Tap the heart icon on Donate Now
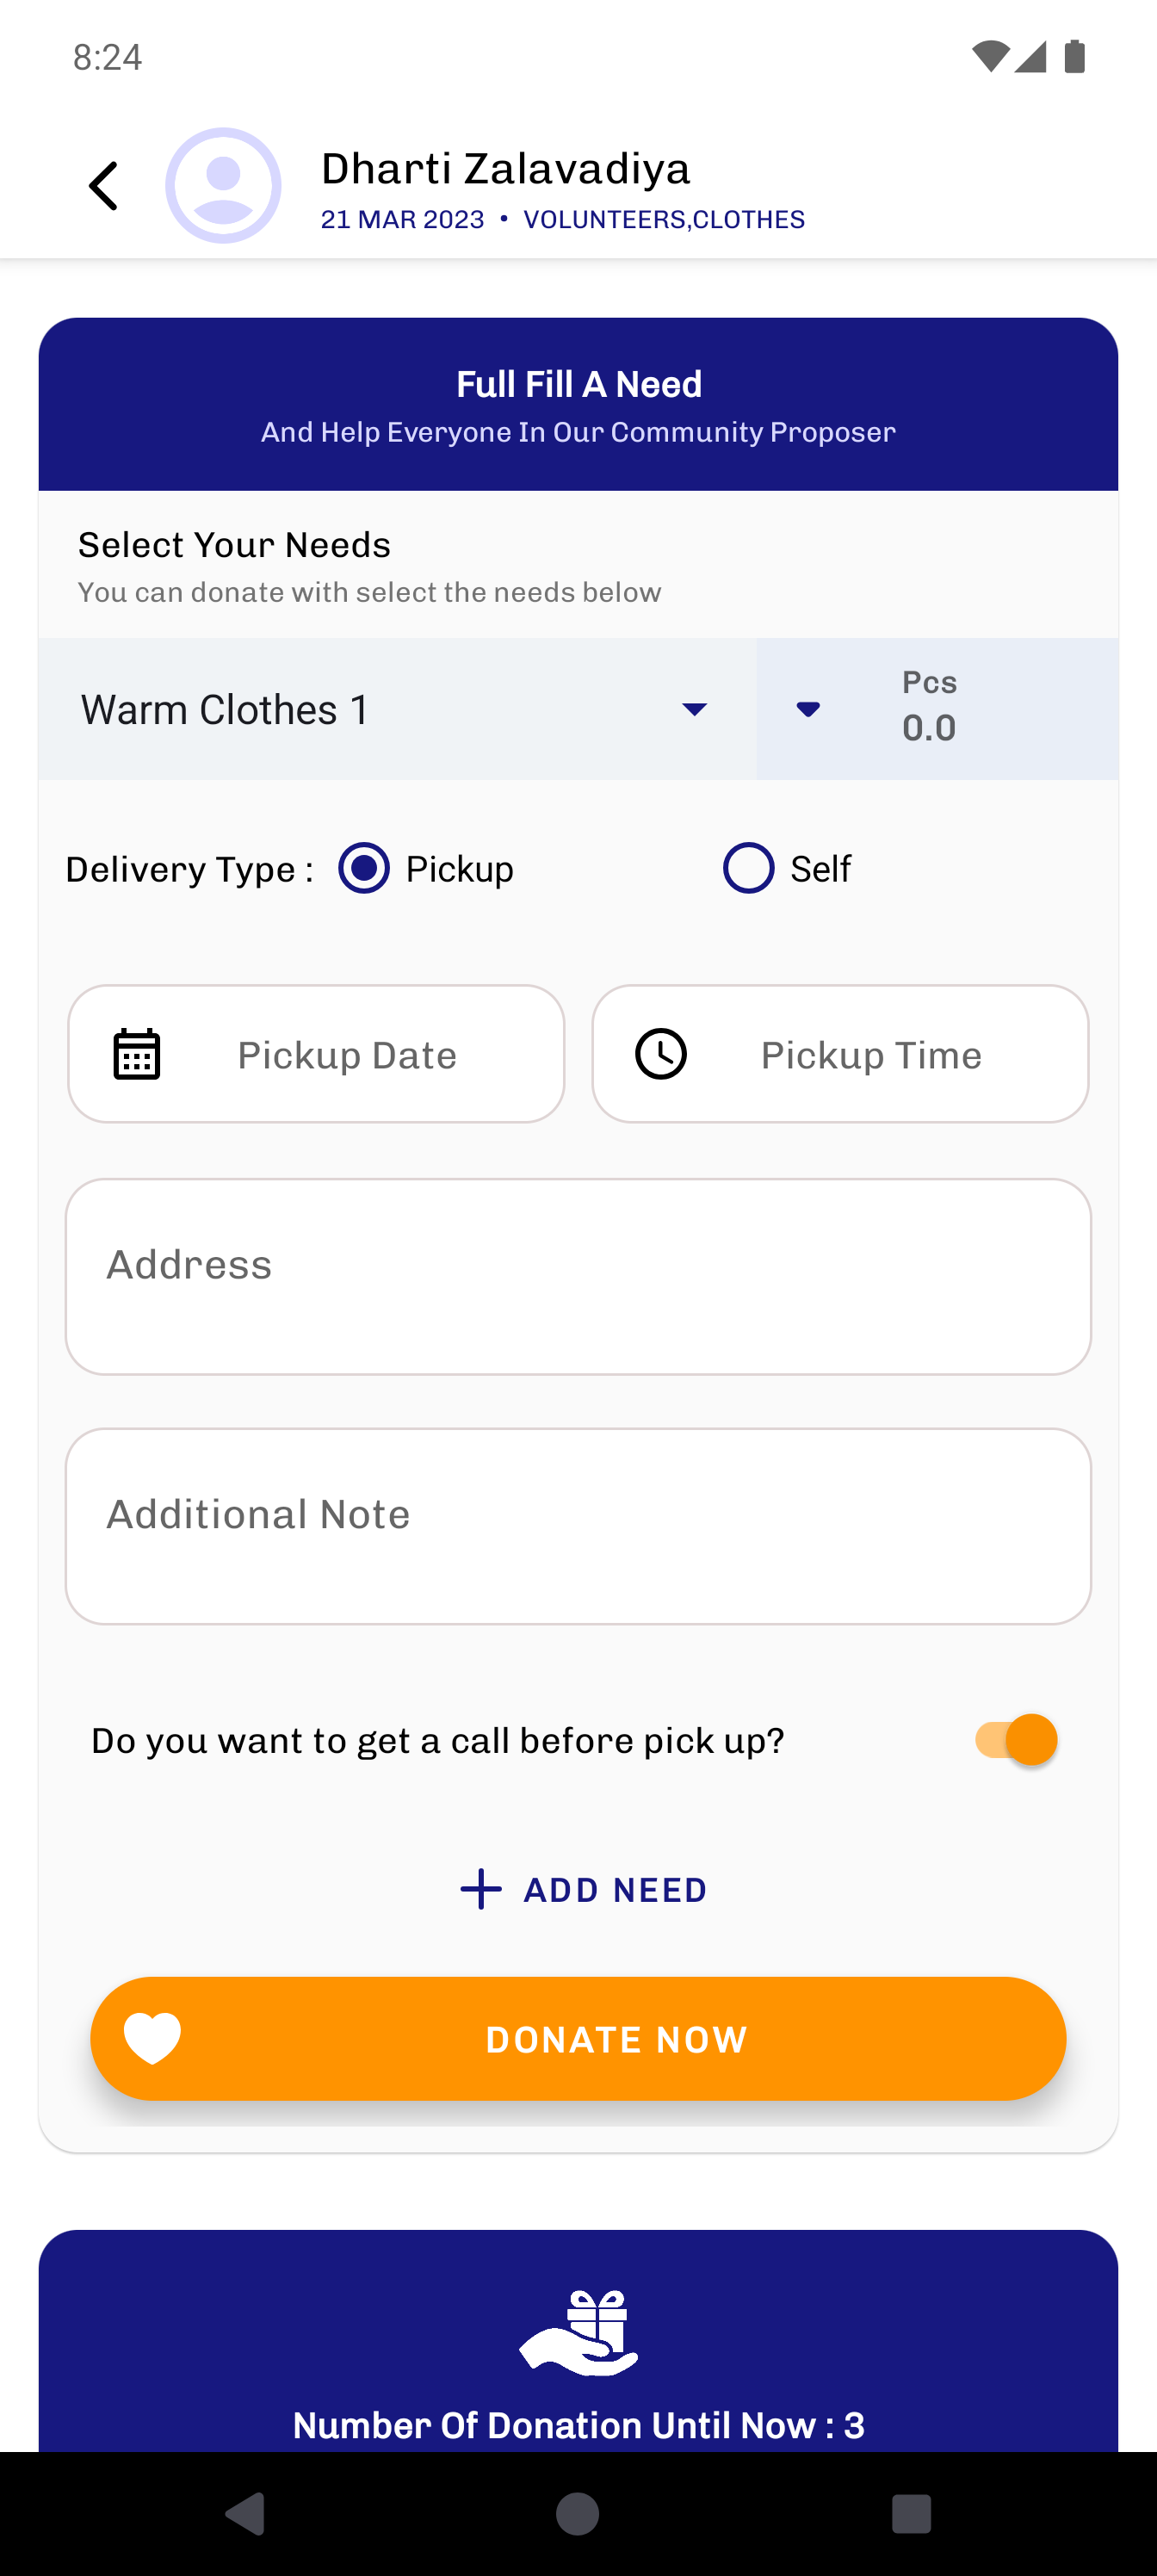The image size is (1157, 2576). [x=152, y=2038]
